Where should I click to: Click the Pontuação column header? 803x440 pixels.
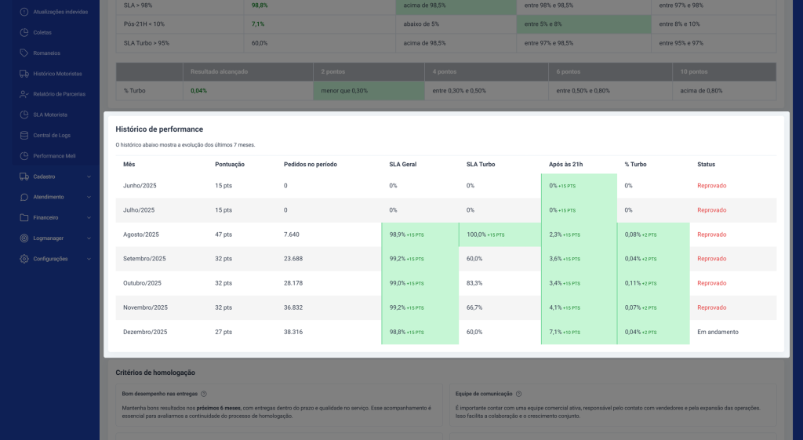click(230, 164)
